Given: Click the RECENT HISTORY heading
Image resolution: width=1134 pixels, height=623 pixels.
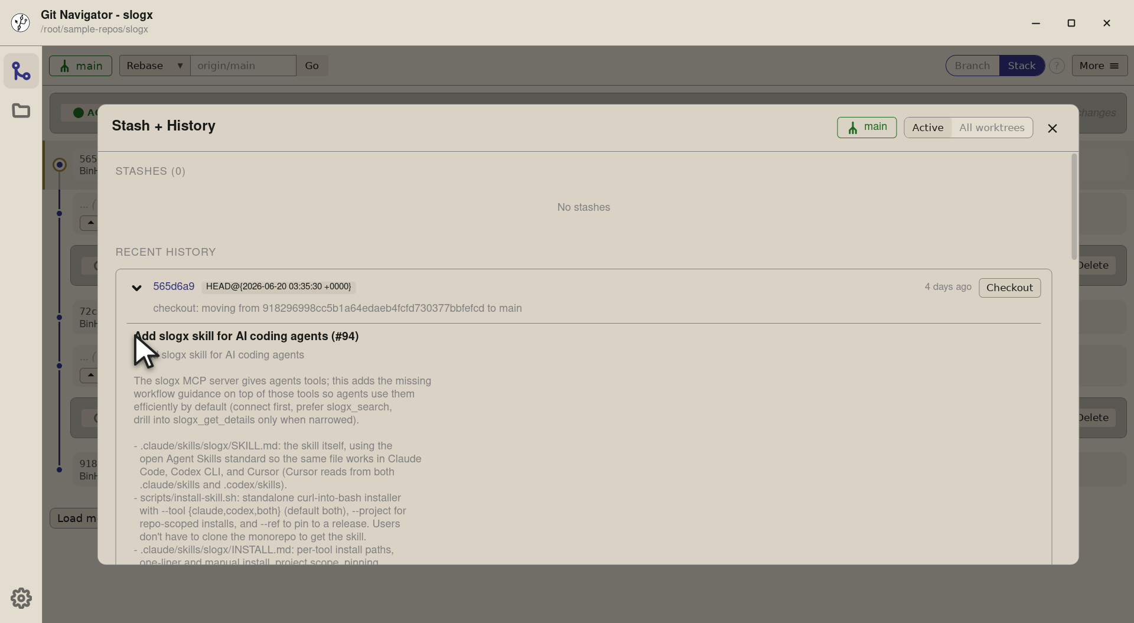Looking at the screenshot, I should pyautogui.click(x=165, y=252).
